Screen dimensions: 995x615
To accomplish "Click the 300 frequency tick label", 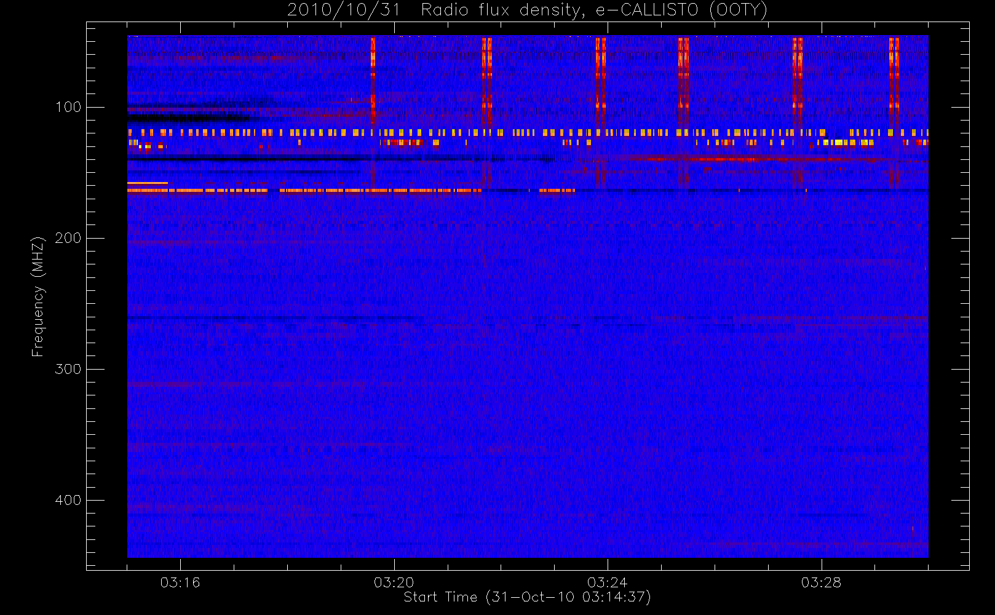I will point(68,369).
